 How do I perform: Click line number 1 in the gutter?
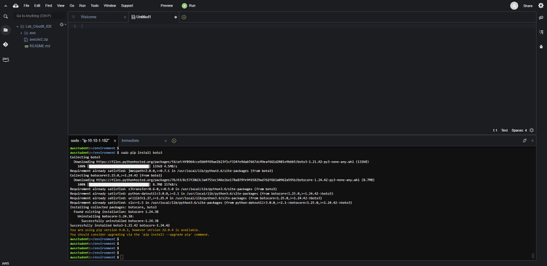pyautogui.click(x=74, y=26)
